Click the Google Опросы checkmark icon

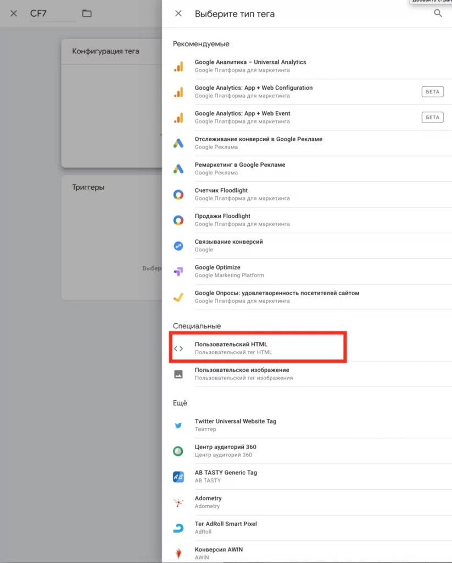178,297
